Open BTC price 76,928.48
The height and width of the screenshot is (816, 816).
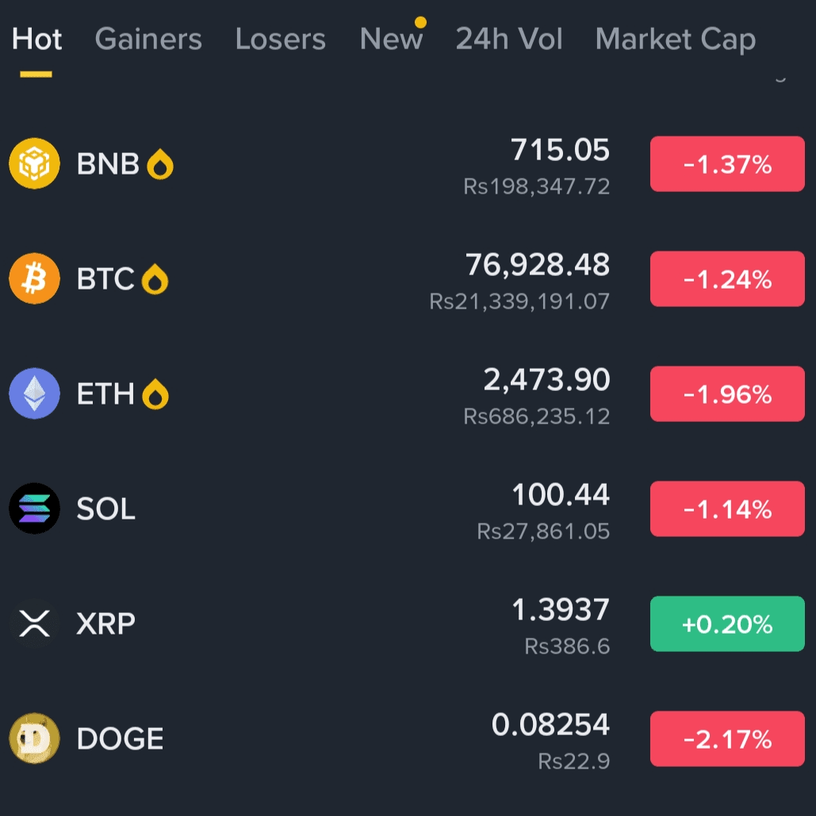tap(537, 265)
